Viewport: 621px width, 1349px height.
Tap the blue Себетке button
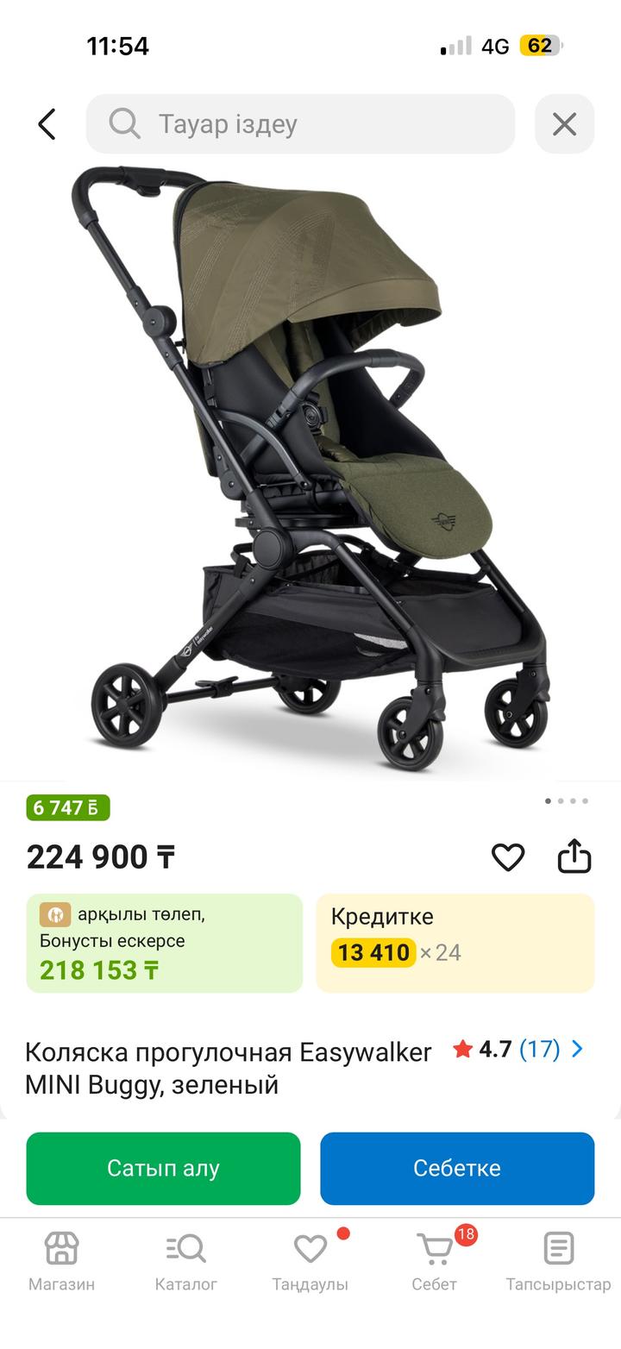[x=457, y=1168]
